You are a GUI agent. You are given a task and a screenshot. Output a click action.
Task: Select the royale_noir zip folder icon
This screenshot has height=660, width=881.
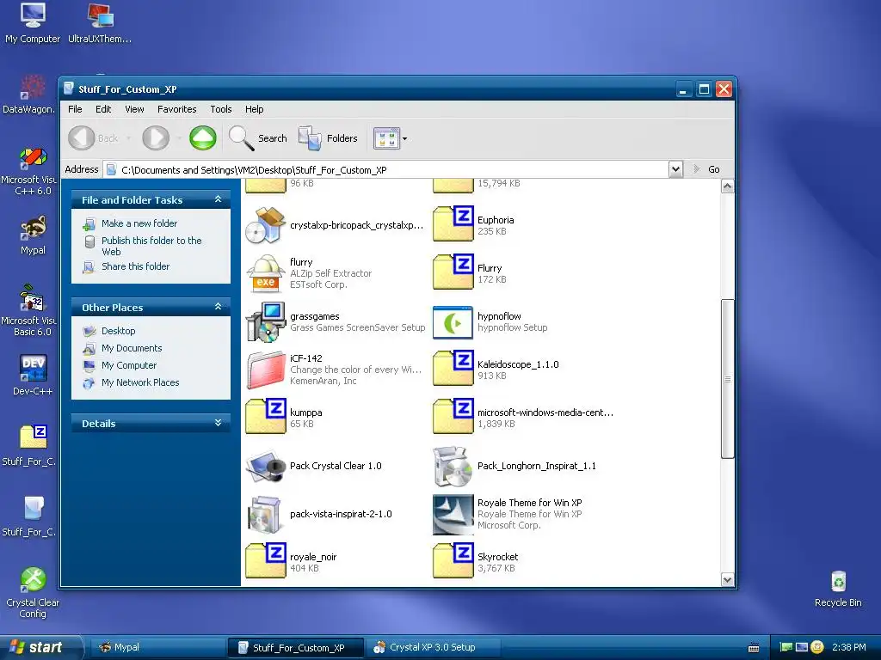click(x=266, y=561)
